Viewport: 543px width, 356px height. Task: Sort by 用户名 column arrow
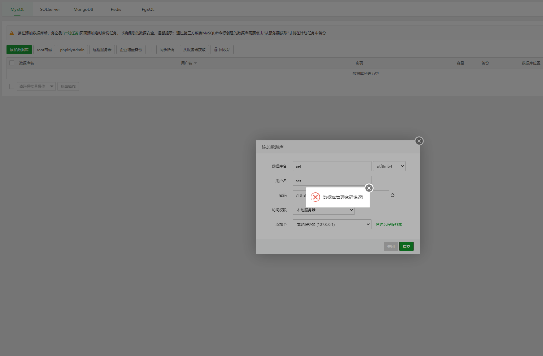pos(195,63)
